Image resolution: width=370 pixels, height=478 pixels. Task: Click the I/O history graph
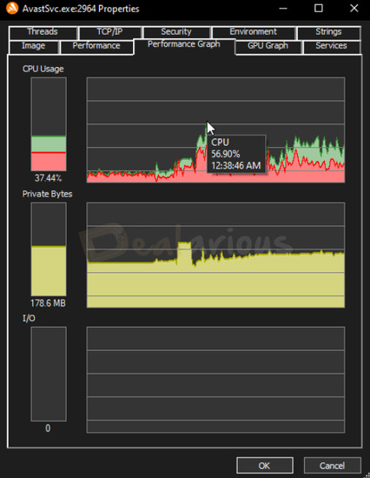tap(215, 380)
